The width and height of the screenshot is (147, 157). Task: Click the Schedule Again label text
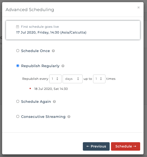36,101
